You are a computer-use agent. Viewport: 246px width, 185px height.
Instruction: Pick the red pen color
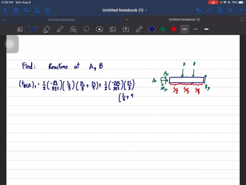[x=174, y=29]
